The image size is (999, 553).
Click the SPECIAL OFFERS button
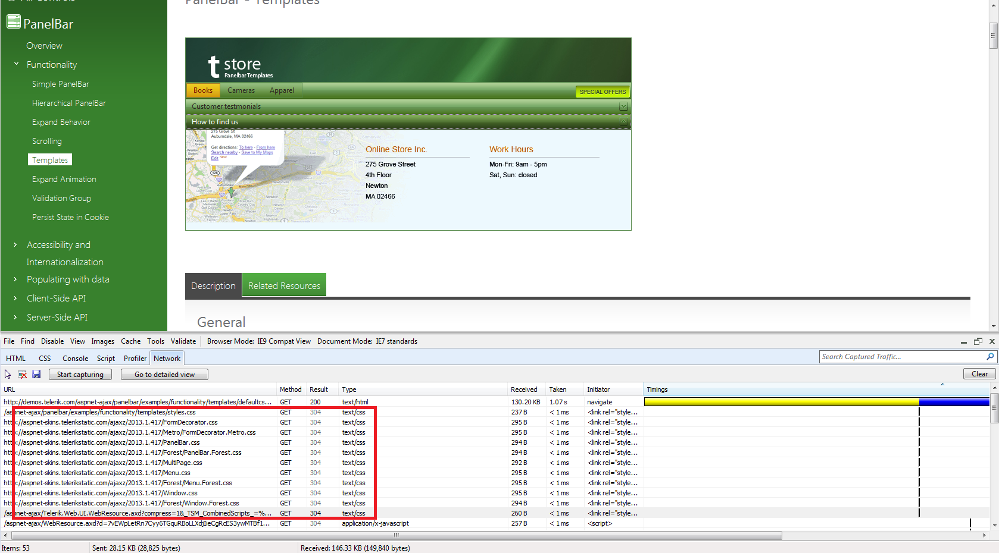click(602, 92)
